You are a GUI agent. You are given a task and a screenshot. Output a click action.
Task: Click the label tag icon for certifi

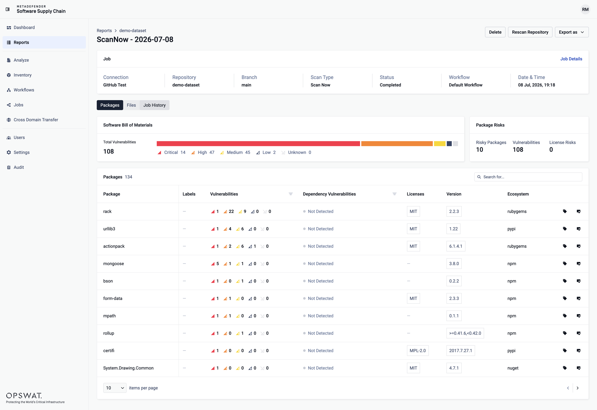click(565, 351)
